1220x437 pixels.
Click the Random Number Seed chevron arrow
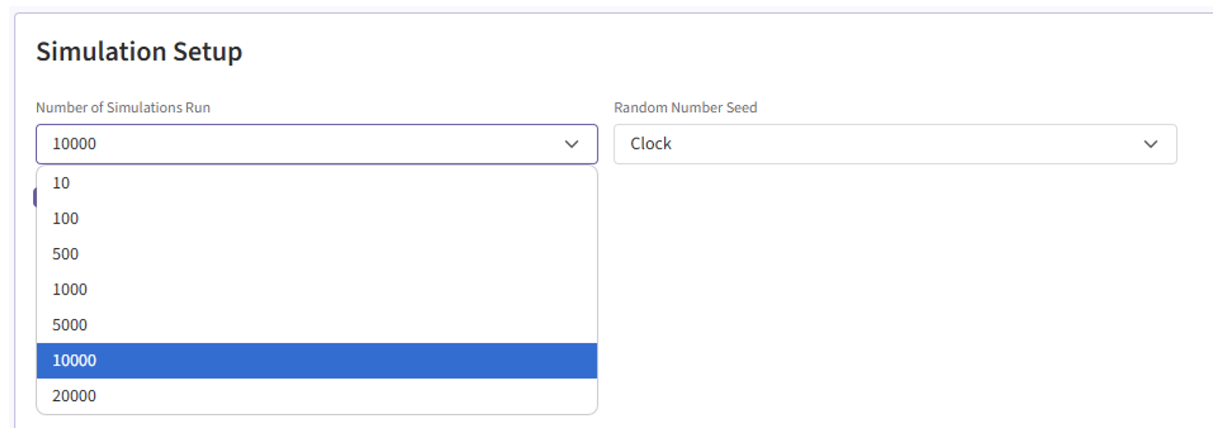pyautogui.click(x=1150, y=144)
